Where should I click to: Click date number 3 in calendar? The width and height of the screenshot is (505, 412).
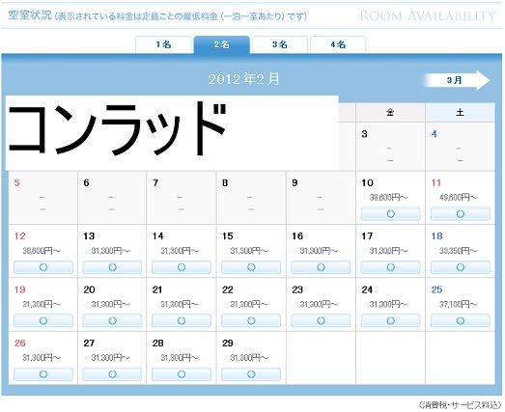pyautogui.click(x=364, y=134)
